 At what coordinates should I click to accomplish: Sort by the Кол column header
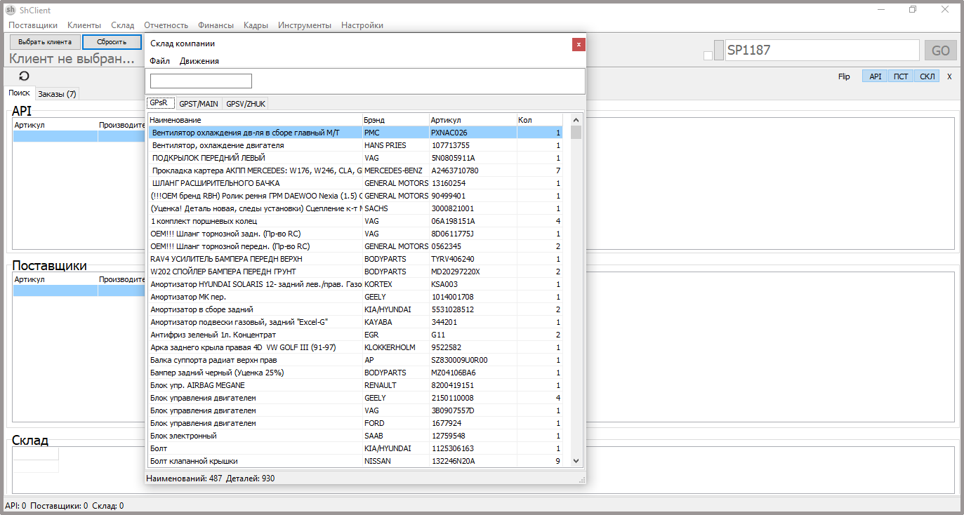[x=539, y=120]
